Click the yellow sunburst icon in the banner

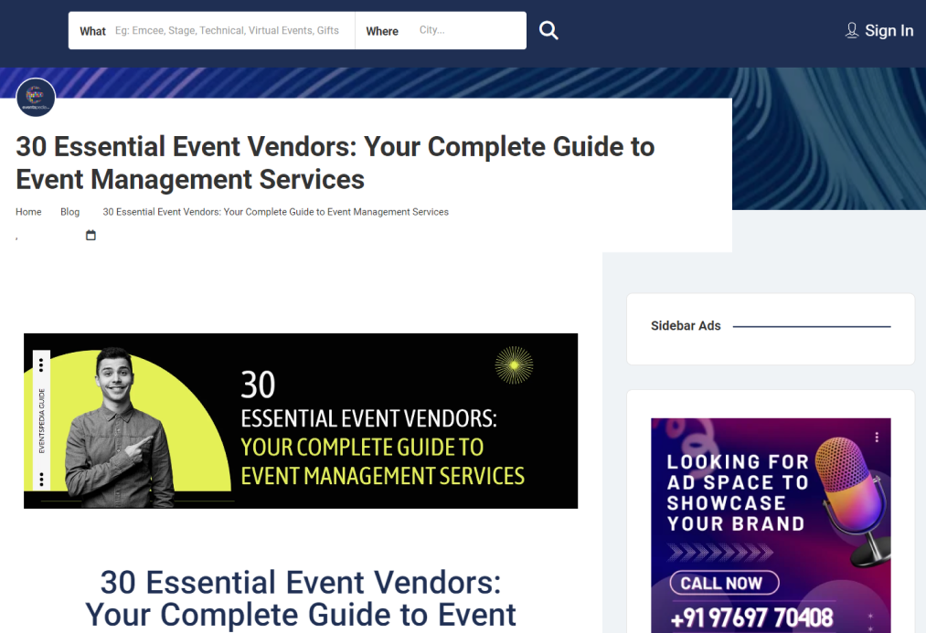pyautogui.click(x=514, y=365)
